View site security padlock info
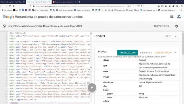The width and height of the screenshot is (184, 104). tap(34, 6)
